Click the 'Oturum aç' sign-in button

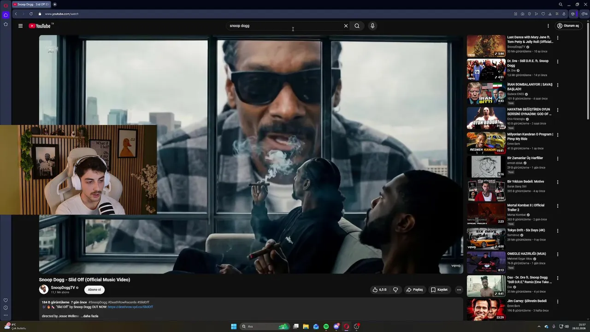tap(568, 26)
